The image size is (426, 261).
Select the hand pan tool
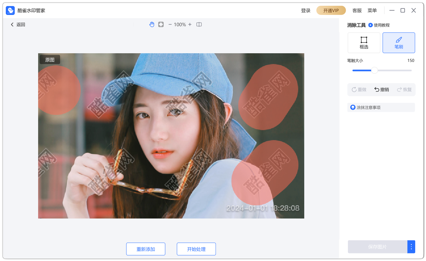152,24
